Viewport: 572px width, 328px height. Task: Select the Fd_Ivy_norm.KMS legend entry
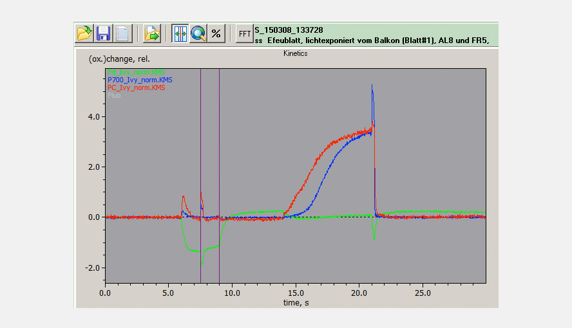click(136, 73)
